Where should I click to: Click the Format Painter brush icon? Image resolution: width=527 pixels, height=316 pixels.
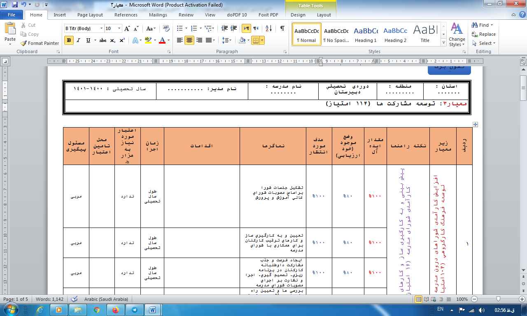(24, 43)
